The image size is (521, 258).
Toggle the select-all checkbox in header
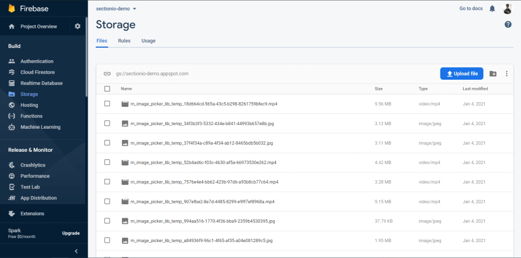point(107,89)
